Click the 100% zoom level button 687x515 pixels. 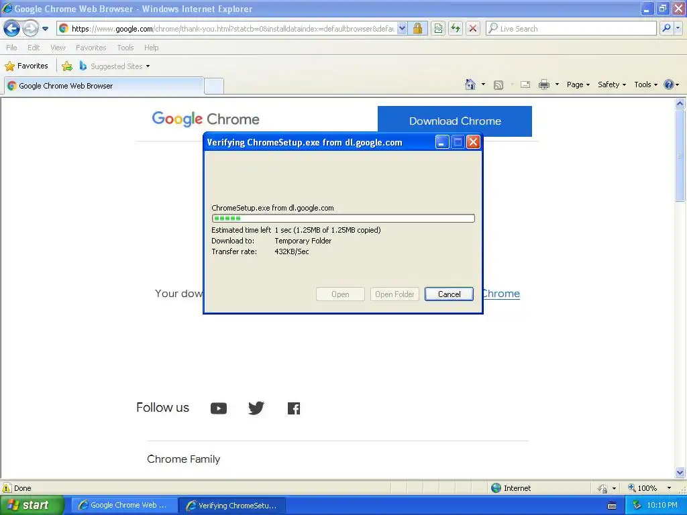point(642,488)
